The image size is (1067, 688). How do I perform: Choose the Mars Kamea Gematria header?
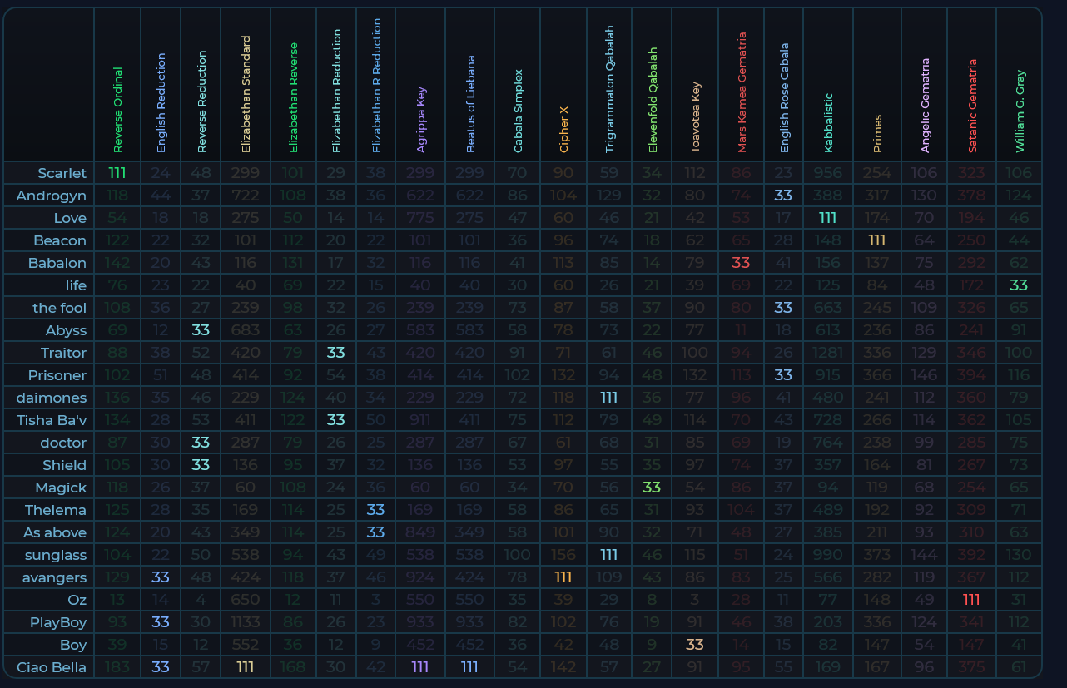742,92
